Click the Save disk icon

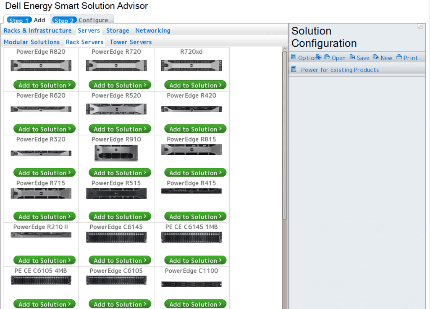tap(352, 57)
